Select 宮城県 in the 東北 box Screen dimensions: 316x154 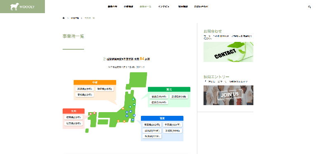pyautogui.click(x=179, y=97)
